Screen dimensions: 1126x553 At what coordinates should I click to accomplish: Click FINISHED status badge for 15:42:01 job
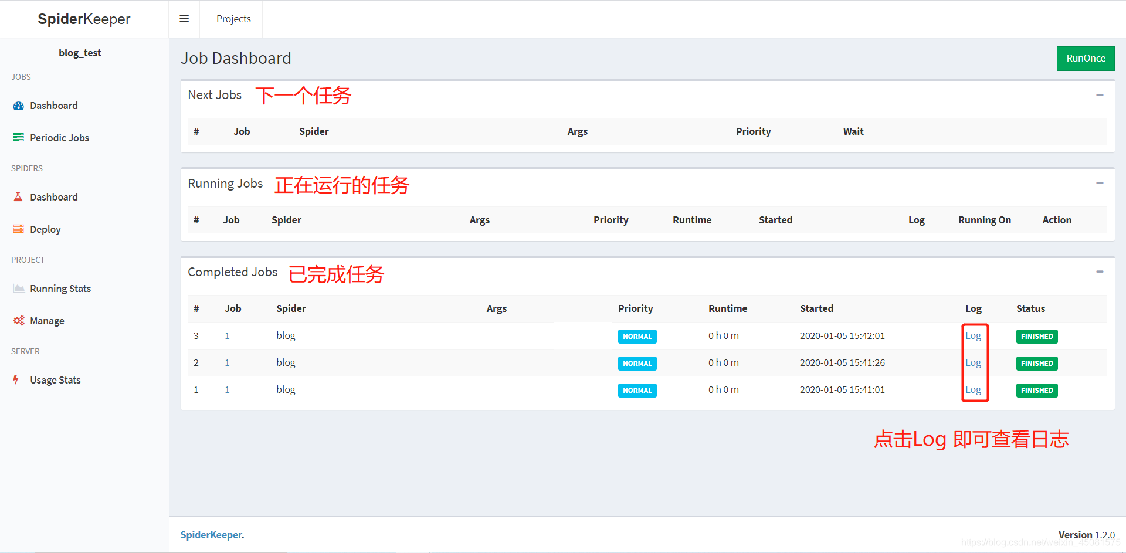(x=1037, y=337)
